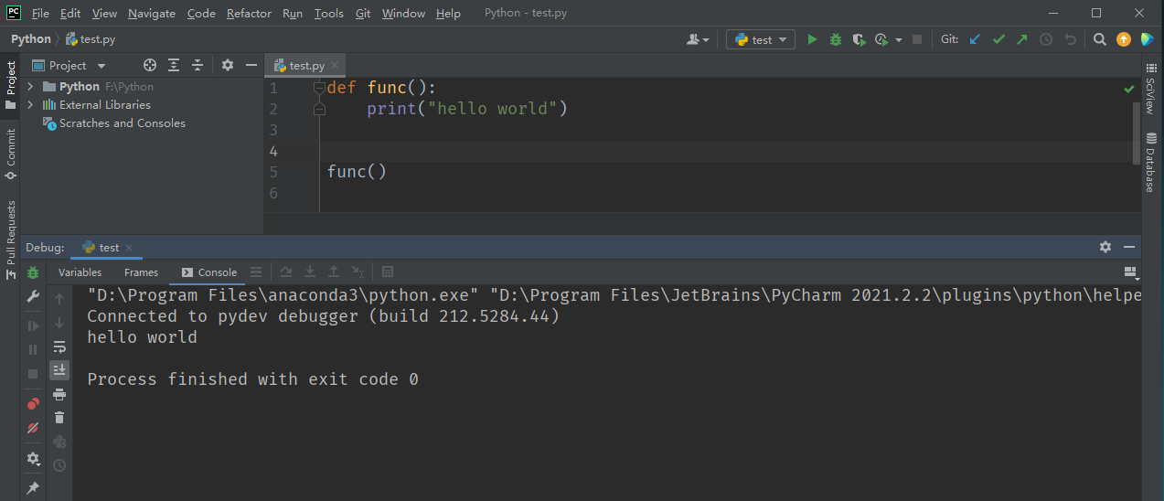Open the Refactor menu

[249, 14]
